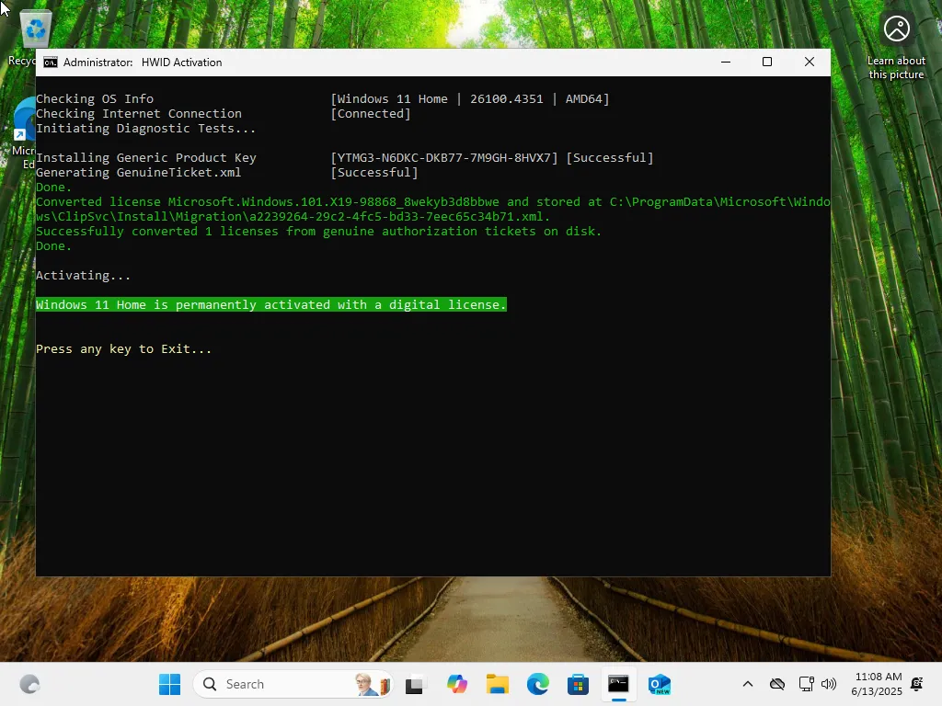Open the clock showing 11:08 AM
942x706 pixels.
pos(877,684)
